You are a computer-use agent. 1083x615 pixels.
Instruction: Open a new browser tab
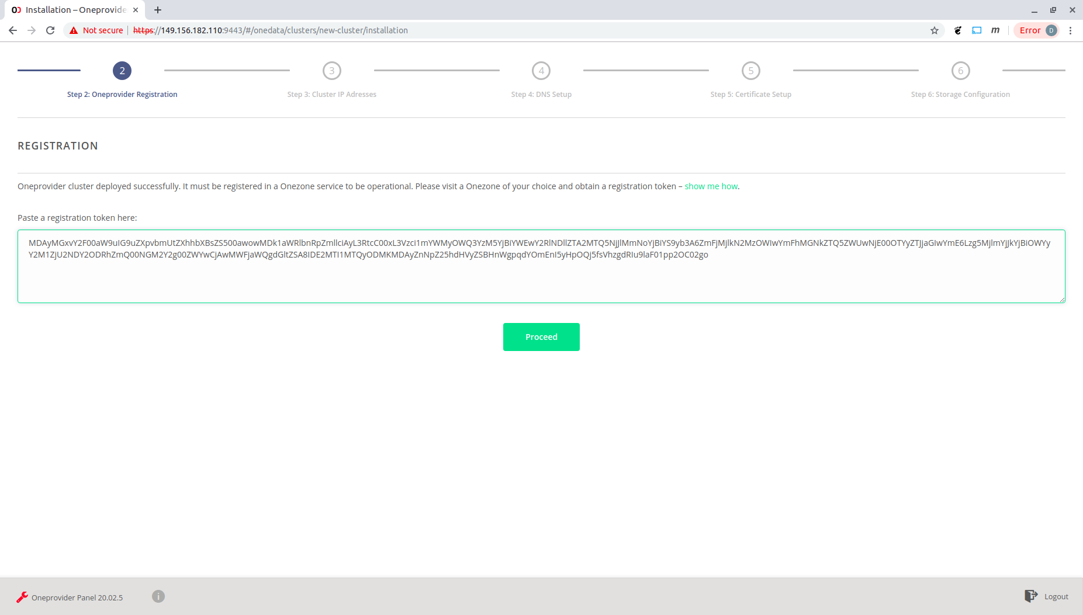158,10
